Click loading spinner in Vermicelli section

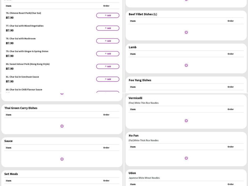(186, 121)
